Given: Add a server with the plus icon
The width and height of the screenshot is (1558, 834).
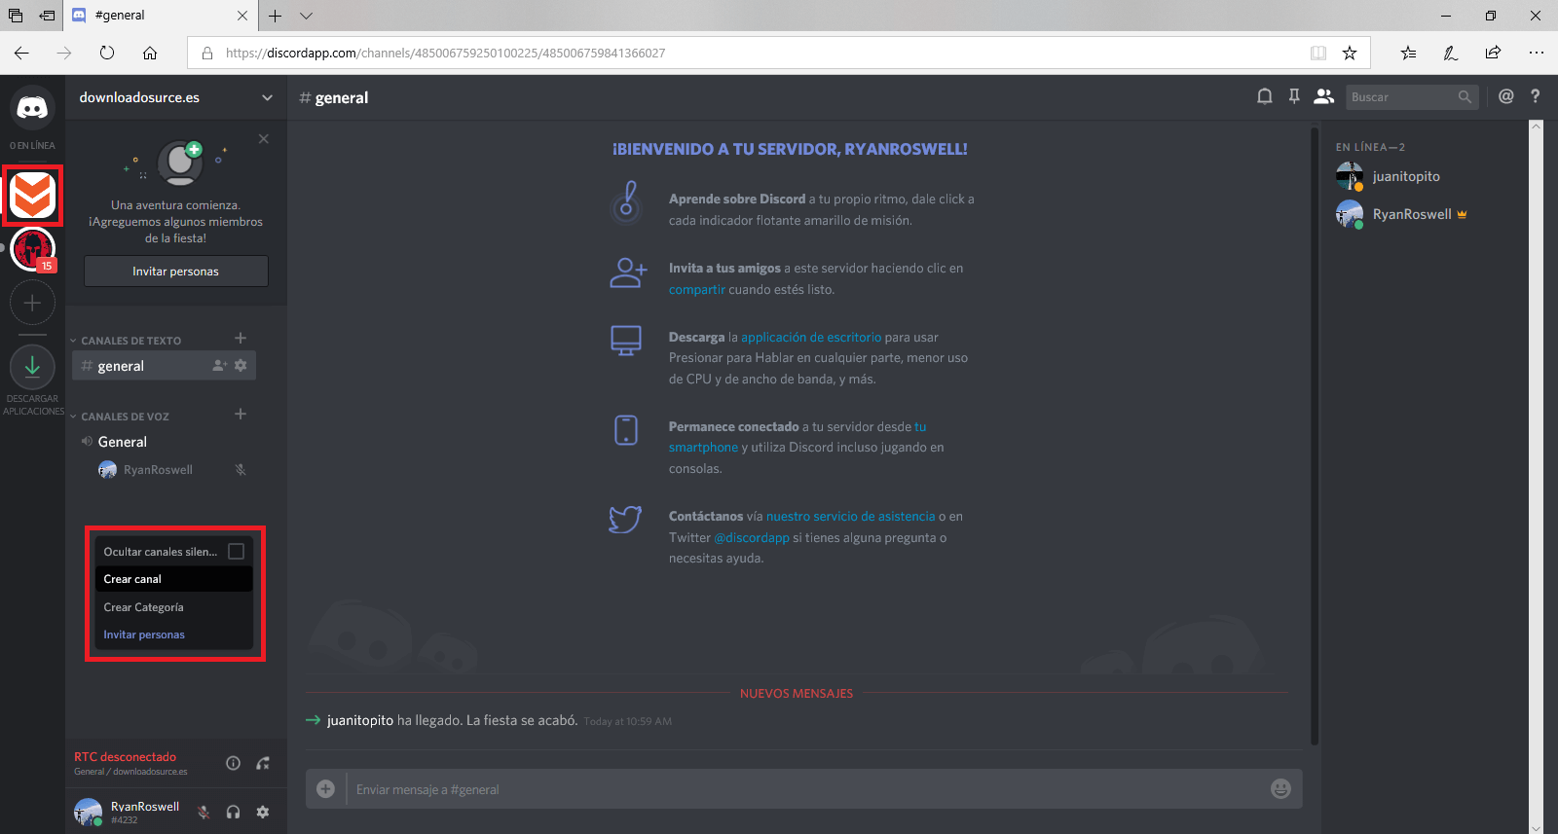Looking at the screenshot, I should coord(32,303).
